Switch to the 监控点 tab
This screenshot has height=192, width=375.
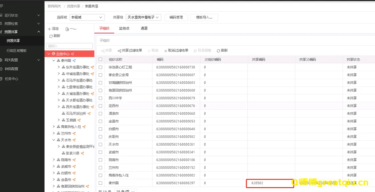pyautogui.click(x=124, y=29)
